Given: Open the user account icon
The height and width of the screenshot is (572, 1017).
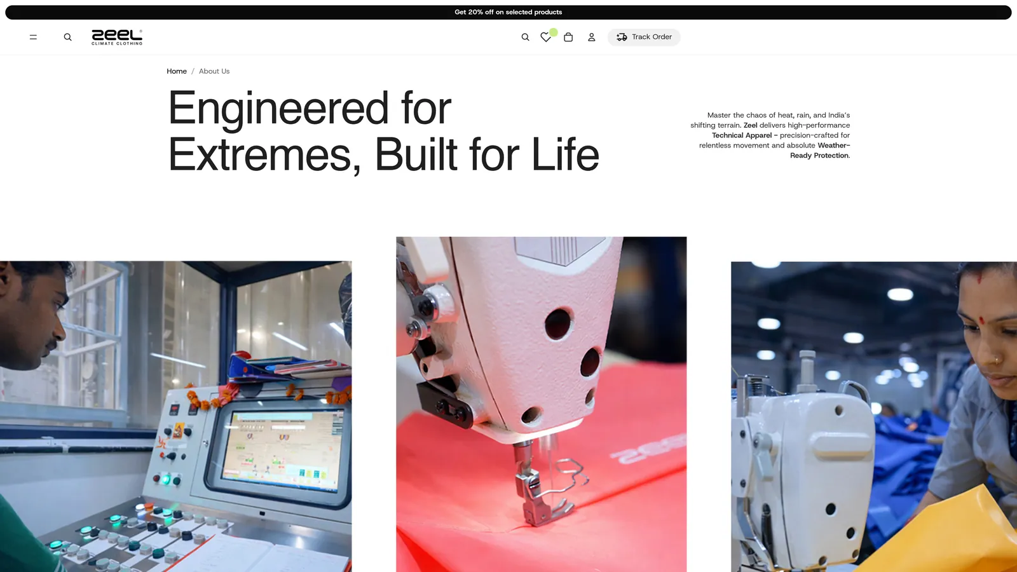Looking at the screenshot, I should coord(591,37).
